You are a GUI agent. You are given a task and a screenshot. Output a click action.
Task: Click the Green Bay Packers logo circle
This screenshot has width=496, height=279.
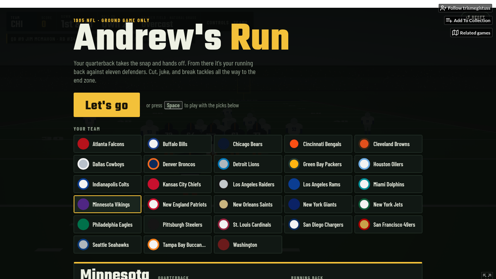[294, 164]
